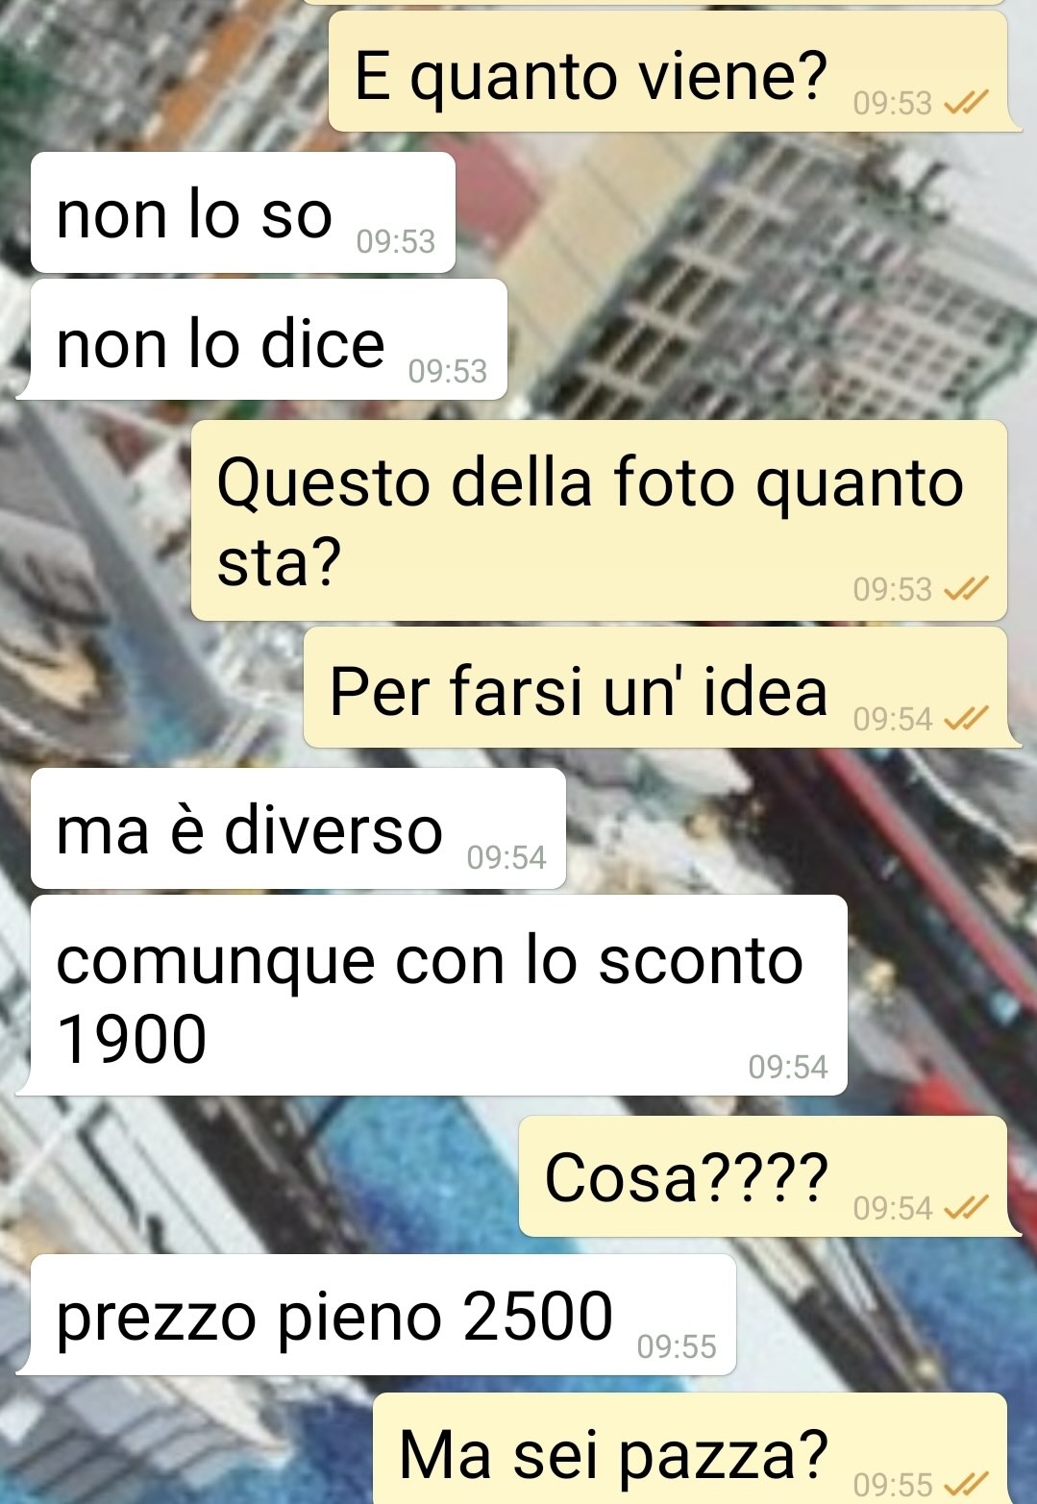The height and width of the screenshot is (1504, 1037).
Task: Tap the double check mark on 'E quanto viene?'
Action: (965, 102)
